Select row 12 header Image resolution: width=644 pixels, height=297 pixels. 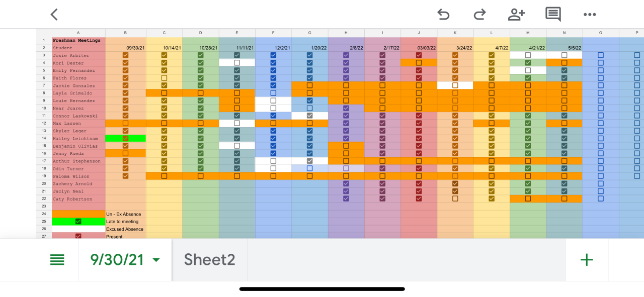(x=44, y=123)
